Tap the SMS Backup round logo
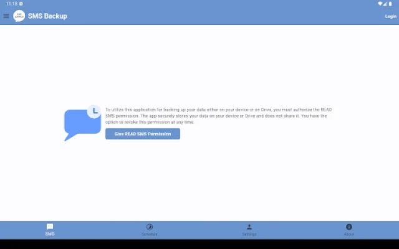 coord(19,16)
